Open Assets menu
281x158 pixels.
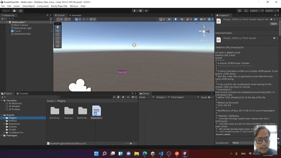pyautogui.click(x=17, y=6)
